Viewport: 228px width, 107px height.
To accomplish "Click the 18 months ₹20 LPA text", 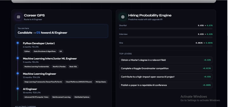I will 32,93.
